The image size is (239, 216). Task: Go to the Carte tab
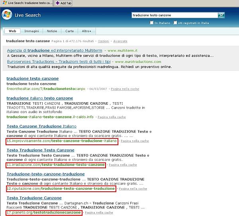coord(69,31)
